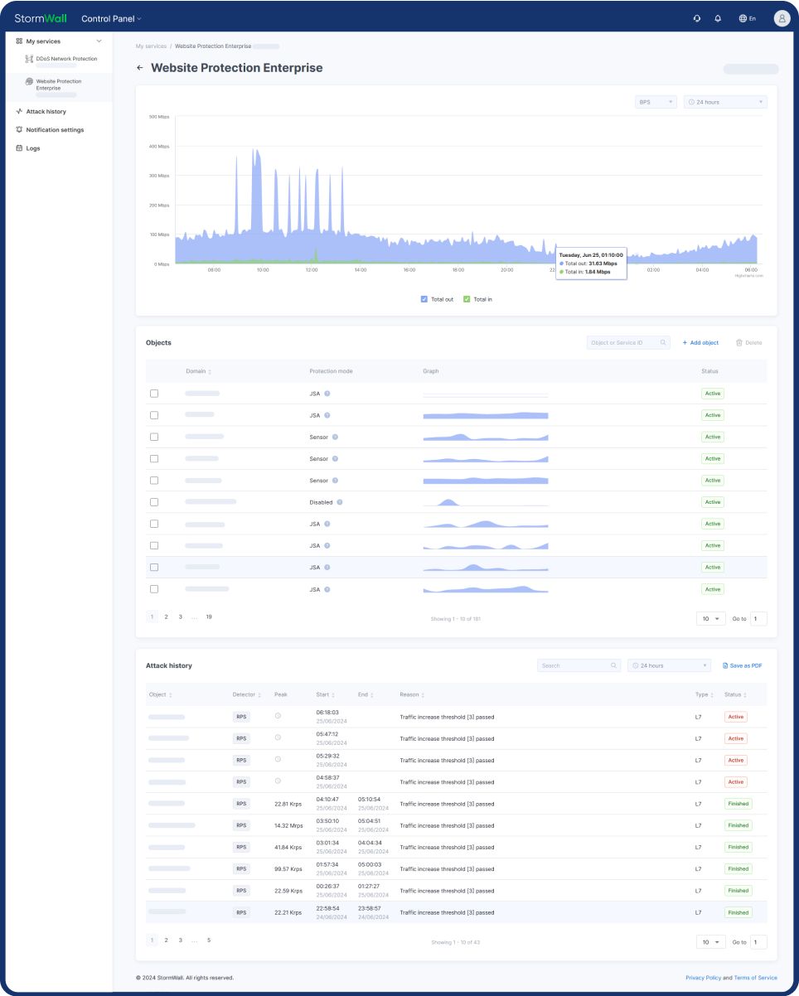Image resolution: width=799 pixels, height=996 pixels.
Task: Open the 24 hours range selector above chart
Action: point(724,101)
